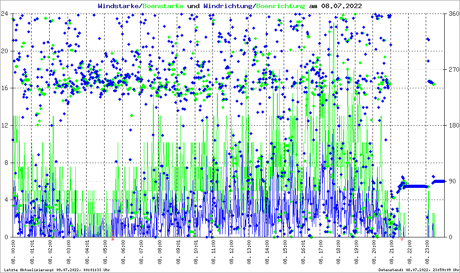The image size is (460, 273).
Task: Click the blue 'Windrichtung' title word
Action: point(228,6)
